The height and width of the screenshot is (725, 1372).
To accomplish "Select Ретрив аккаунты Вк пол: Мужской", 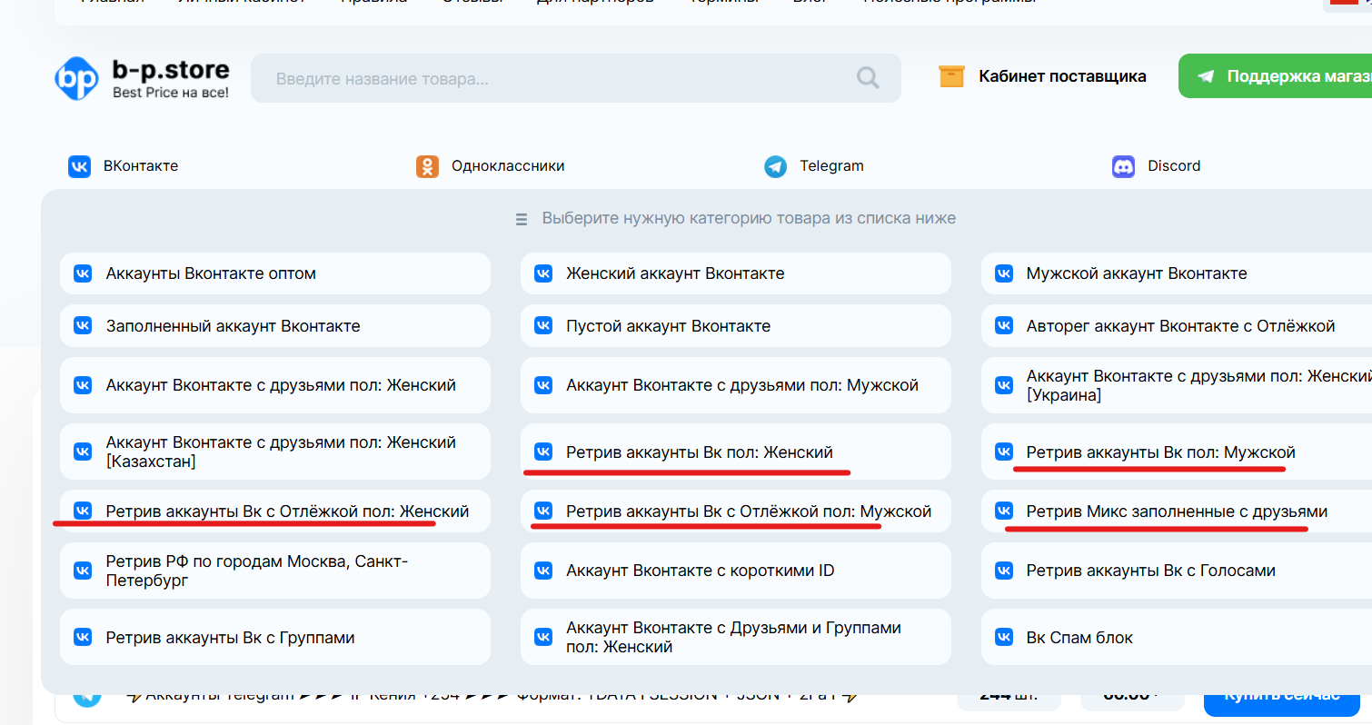I will tap(1177, 452).
